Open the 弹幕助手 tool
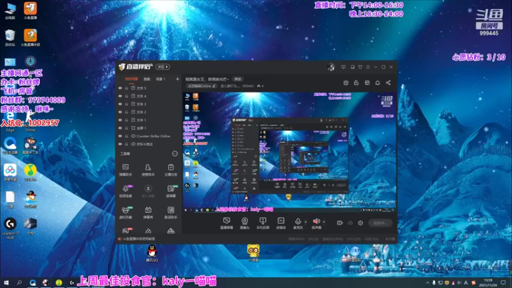The width and height of the screenshot is (512, 288). tap(125, 170)
